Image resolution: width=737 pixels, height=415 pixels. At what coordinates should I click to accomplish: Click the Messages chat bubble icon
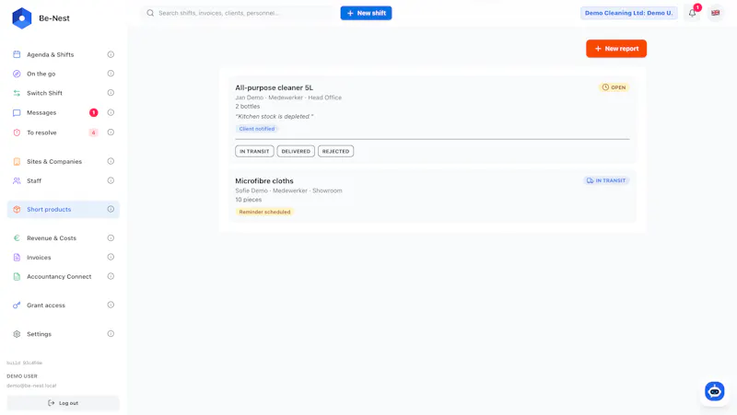click(x=17, y=112)
